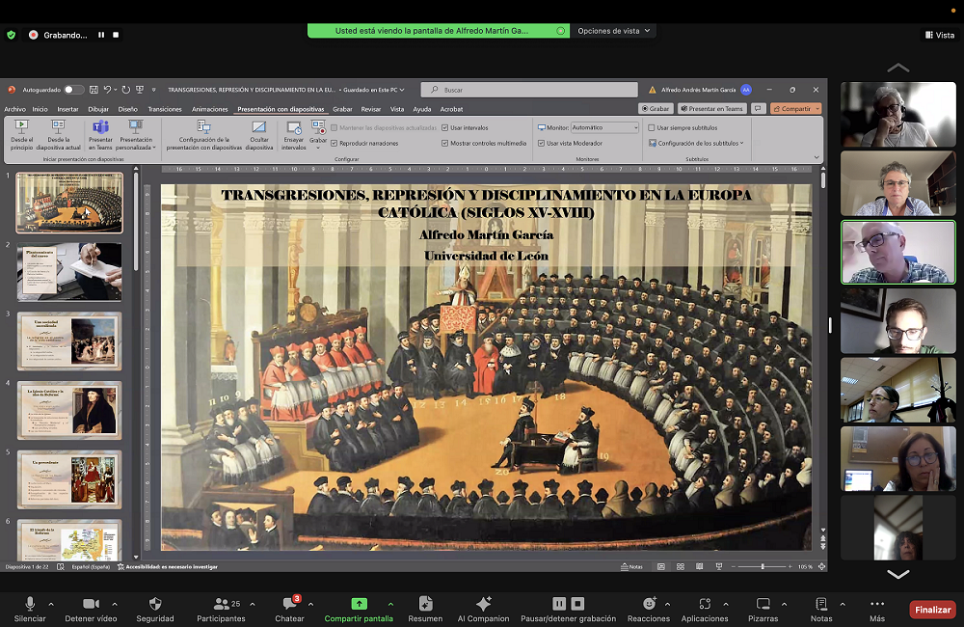Expand arrow beside Participantes

pos(253,604)
